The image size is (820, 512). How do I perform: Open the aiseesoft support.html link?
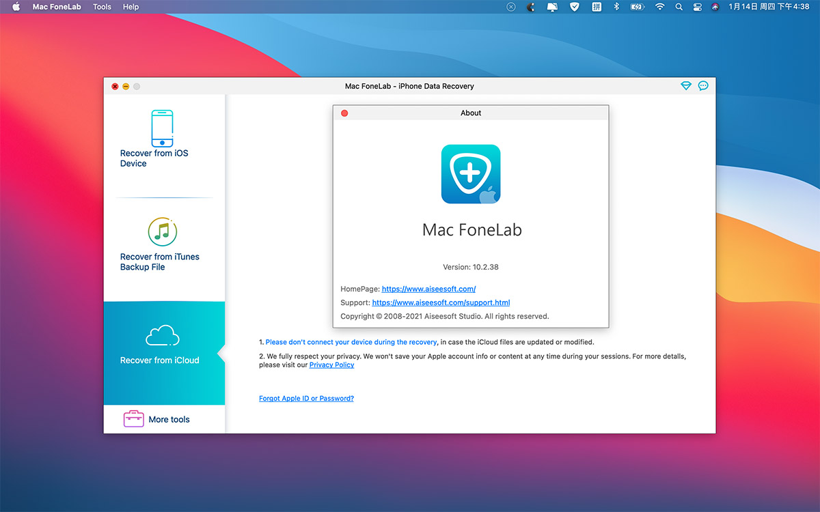pos(441,302)
